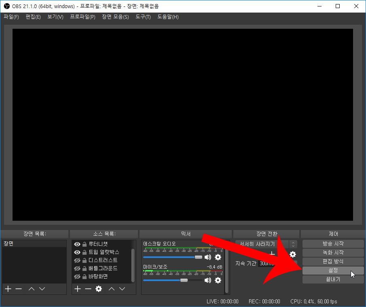
Task: Open the add source menu with plus icon
Action: tap(77, 289)
